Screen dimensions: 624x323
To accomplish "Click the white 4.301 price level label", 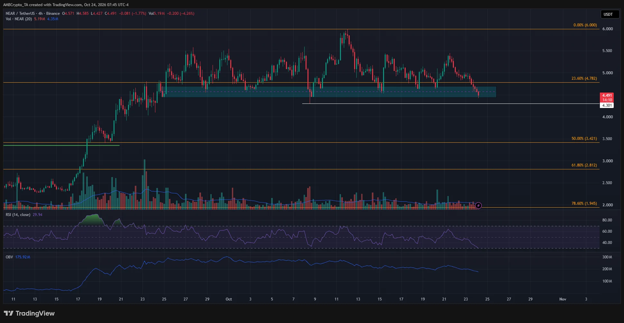I will [x=607, y=105].
